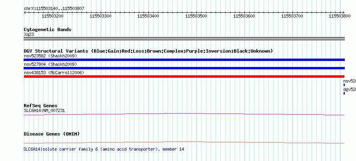The image size is (356, 161).
Task: Click the Cytogenetic Bands track title
Action: (x=48, y=29)
